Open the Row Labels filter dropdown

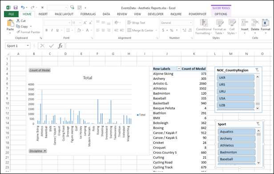[179, 69]
